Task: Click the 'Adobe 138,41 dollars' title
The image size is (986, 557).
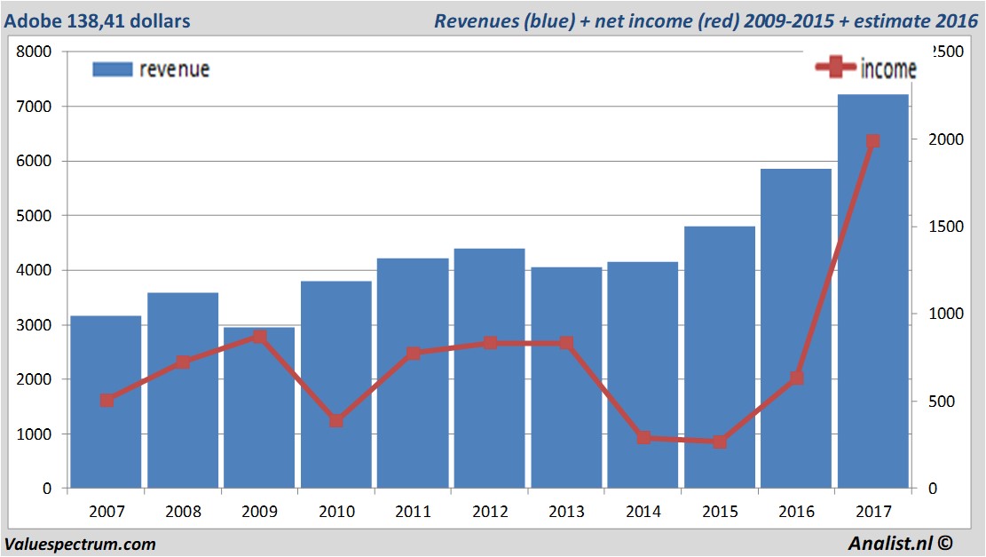Action: click(98, 20)
